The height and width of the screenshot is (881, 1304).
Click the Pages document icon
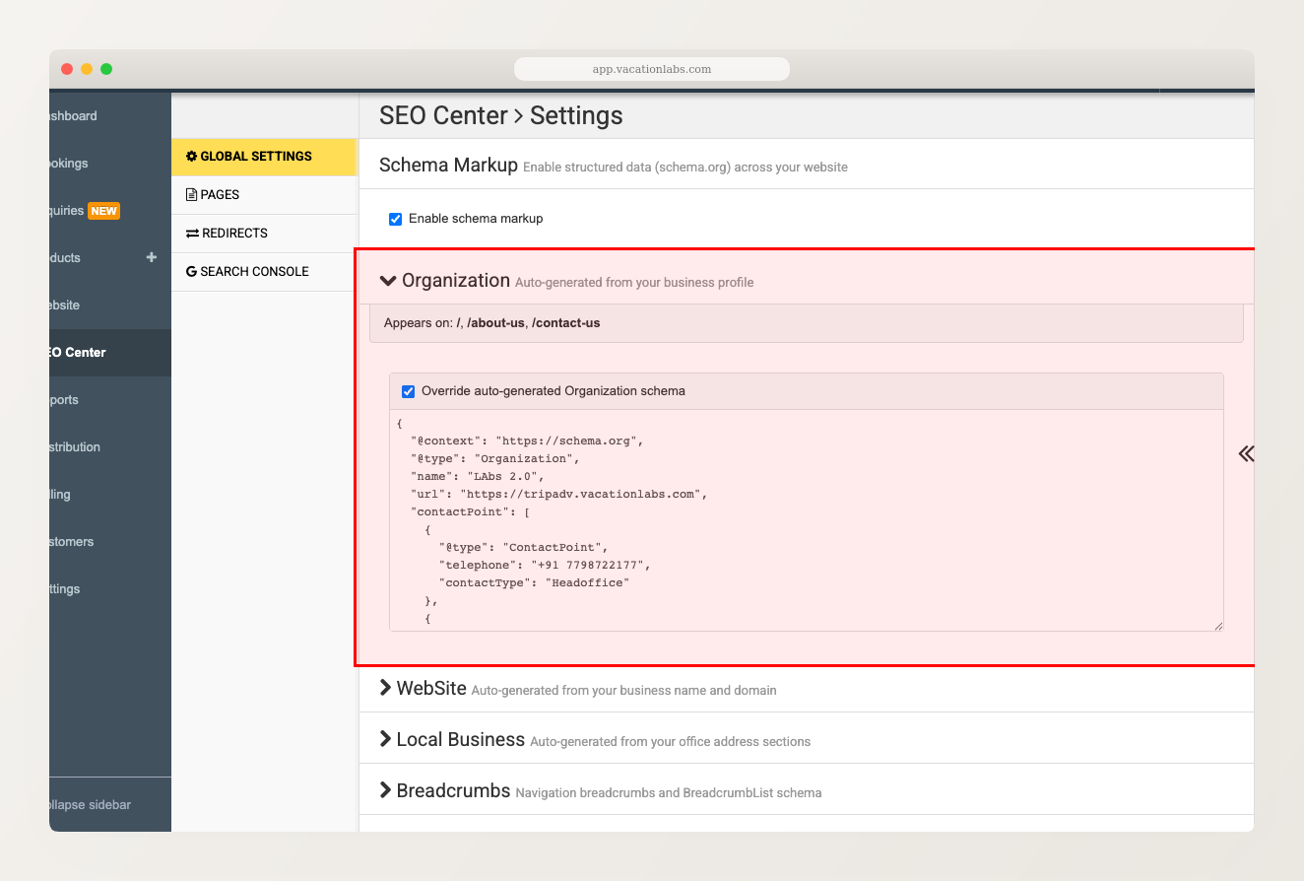189,194
